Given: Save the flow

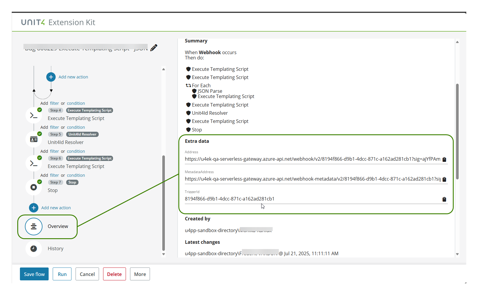Looking at the screenshot, I should [x=34, y=274].
